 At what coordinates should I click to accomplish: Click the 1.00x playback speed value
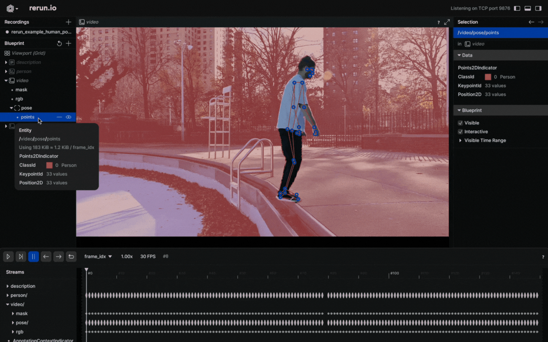click(127, 256)
